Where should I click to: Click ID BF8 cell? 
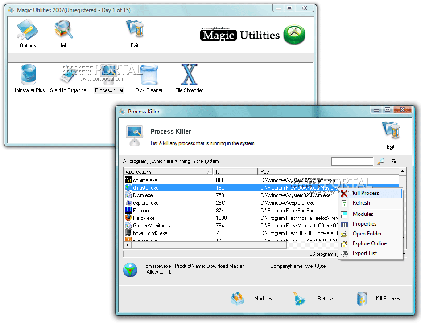220,180
